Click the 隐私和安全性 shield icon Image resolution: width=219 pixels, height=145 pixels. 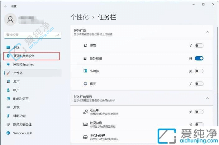coord(8,125)
